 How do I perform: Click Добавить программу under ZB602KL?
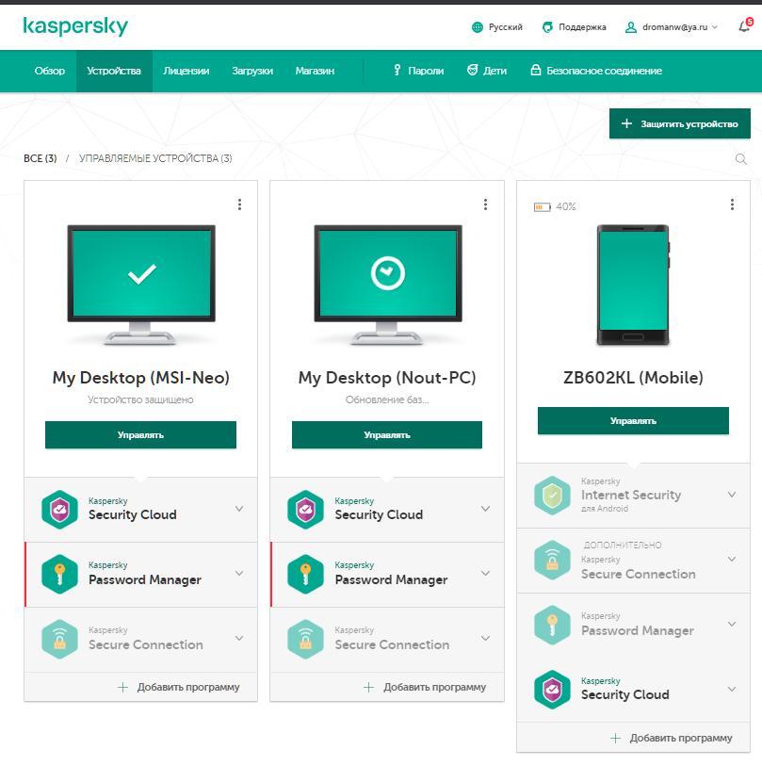pyautogui.click(x=672, y=738)
